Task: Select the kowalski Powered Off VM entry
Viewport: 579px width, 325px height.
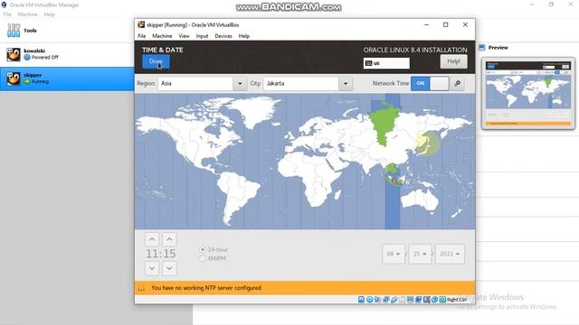Action: coord(67,54)
